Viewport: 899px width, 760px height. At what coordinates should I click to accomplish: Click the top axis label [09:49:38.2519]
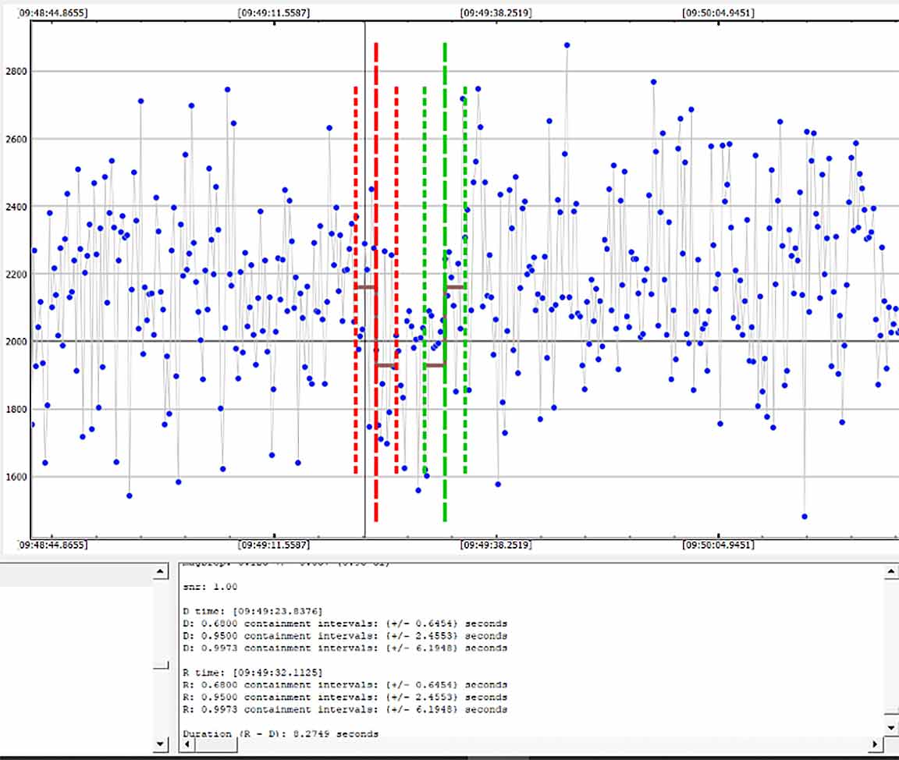pos(496,12)
